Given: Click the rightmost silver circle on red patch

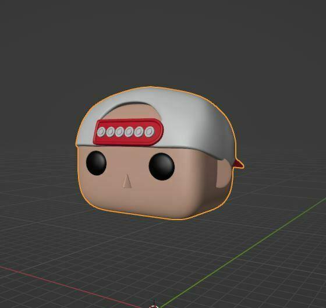Looking at the screenshot, I should pos(149,132).
